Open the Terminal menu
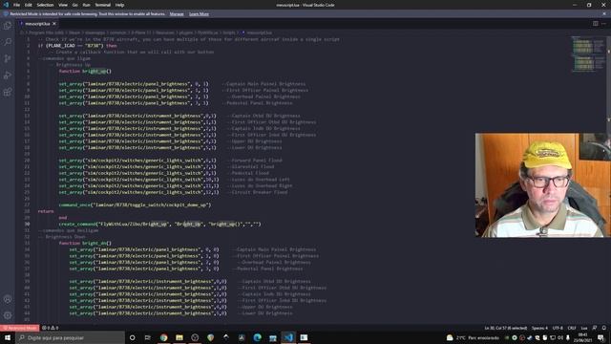This screenshot has width=611, height=344. [102, 5]
